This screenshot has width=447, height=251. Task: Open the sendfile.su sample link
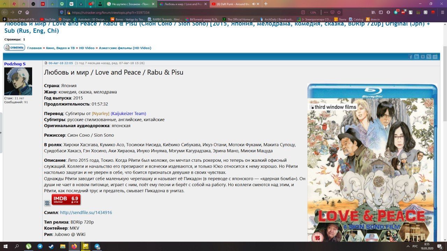86,213
